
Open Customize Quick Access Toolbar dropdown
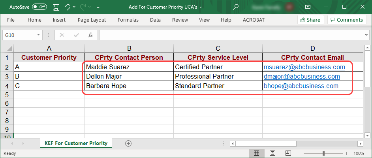(x=98, y=7)
